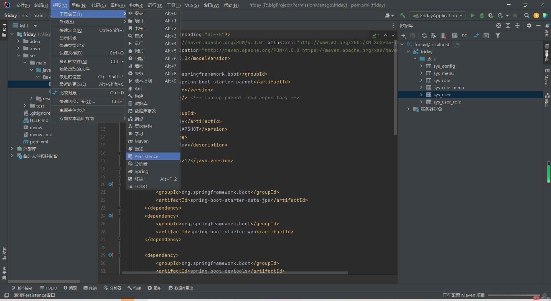This screenshot has height=301, width=551.
Task: Add new data source plus icon
Action: [x=403, y=36]
